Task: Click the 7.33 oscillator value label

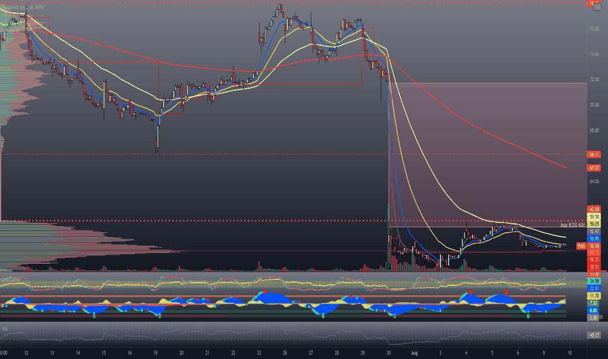Action: click(x=594, y=303)
